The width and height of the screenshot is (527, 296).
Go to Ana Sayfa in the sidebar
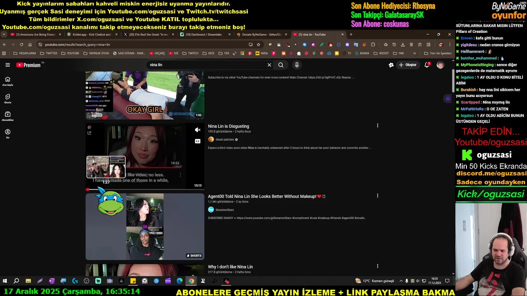tap(7, 81)
